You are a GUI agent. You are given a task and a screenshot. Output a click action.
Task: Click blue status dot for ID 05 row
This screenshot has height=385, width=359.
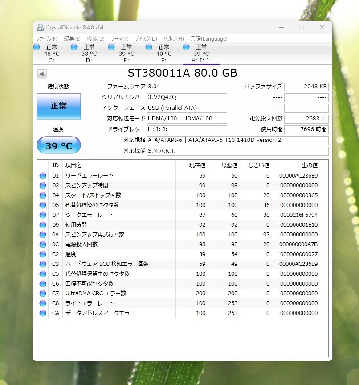43,205
